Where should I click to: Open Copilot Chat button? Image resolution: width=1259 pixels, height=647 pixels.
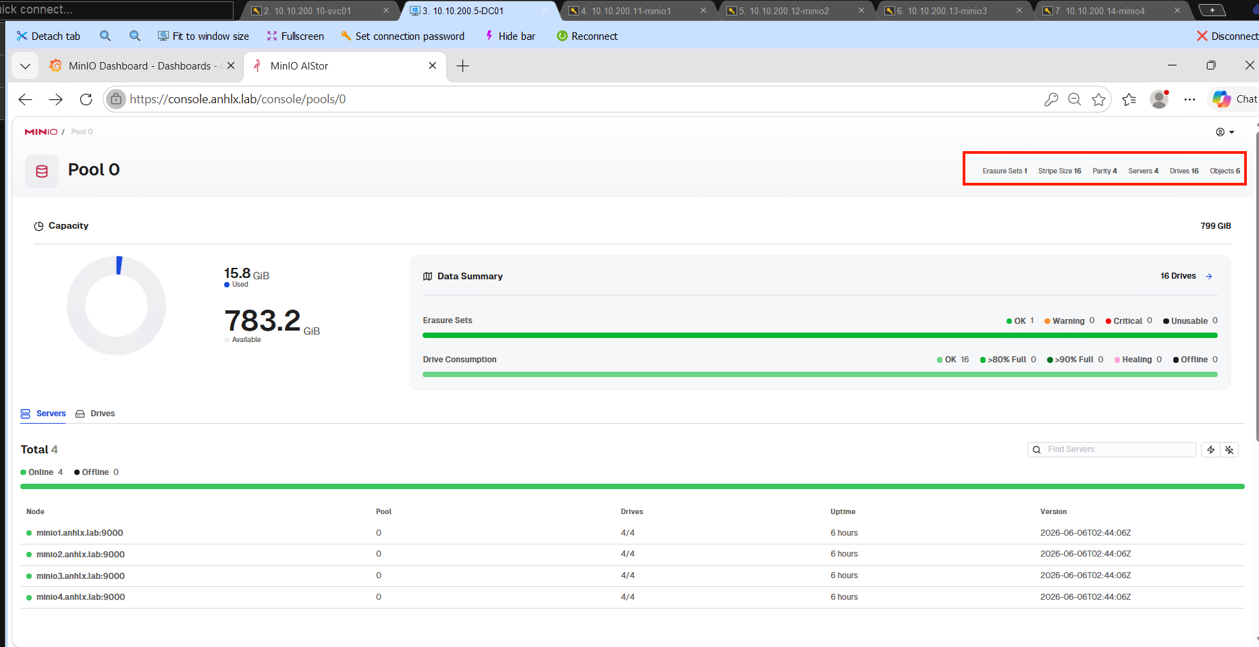pos(1235,99)
